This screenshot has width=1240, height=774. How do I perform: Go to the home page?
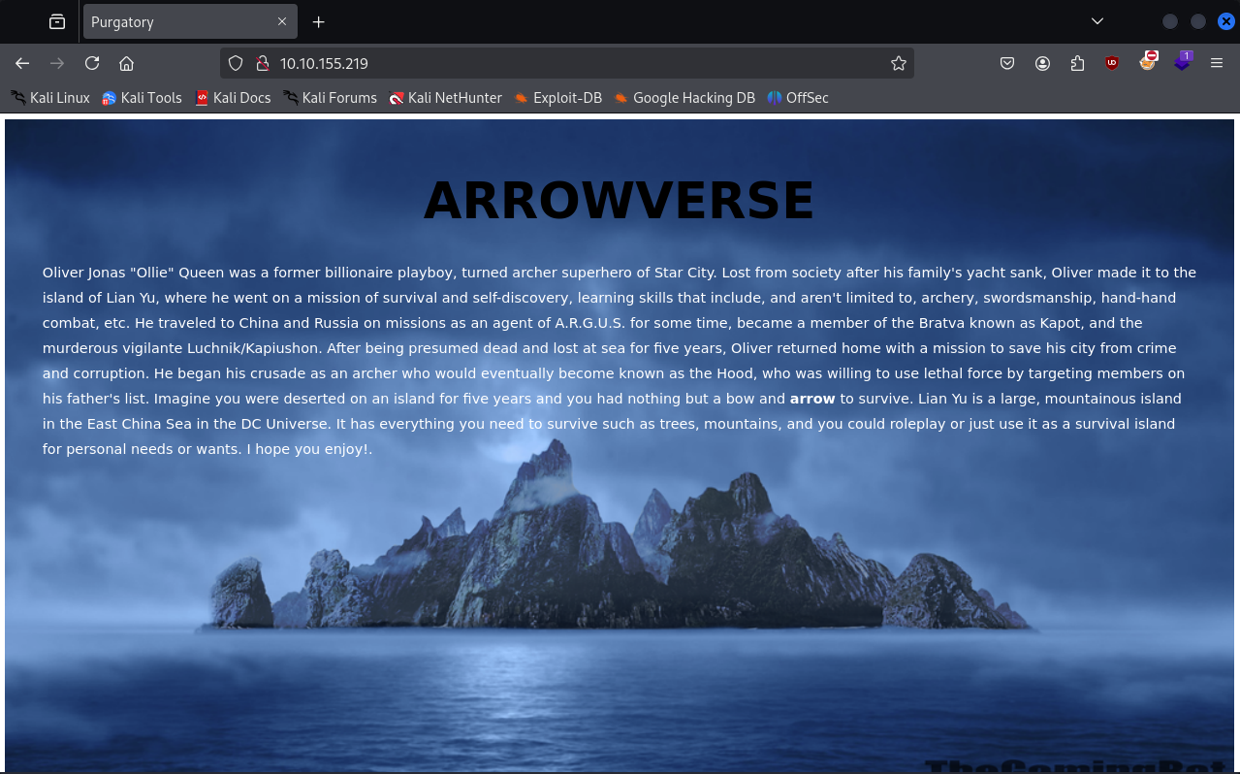click(126, 63)
